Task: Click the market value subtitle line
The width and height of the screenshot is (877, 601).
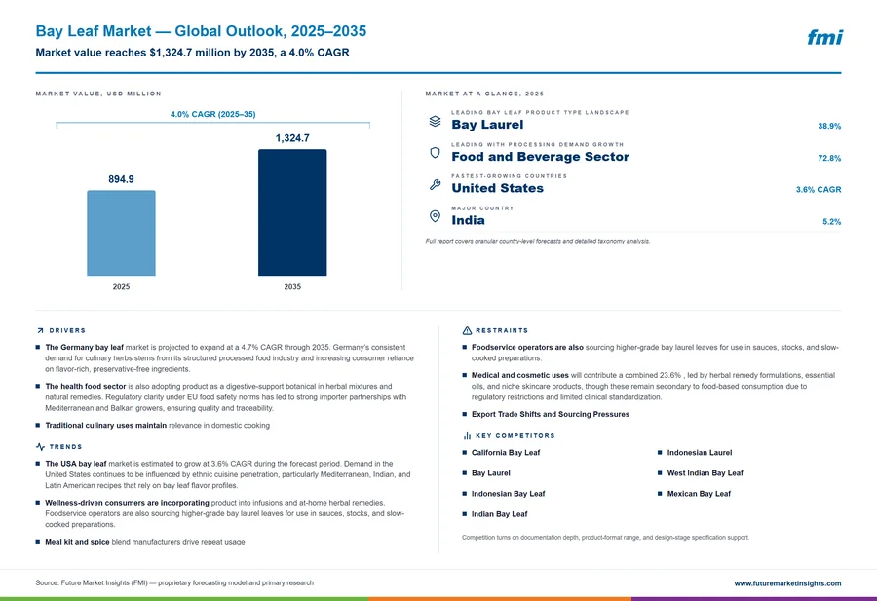Action: pos(192,53)
